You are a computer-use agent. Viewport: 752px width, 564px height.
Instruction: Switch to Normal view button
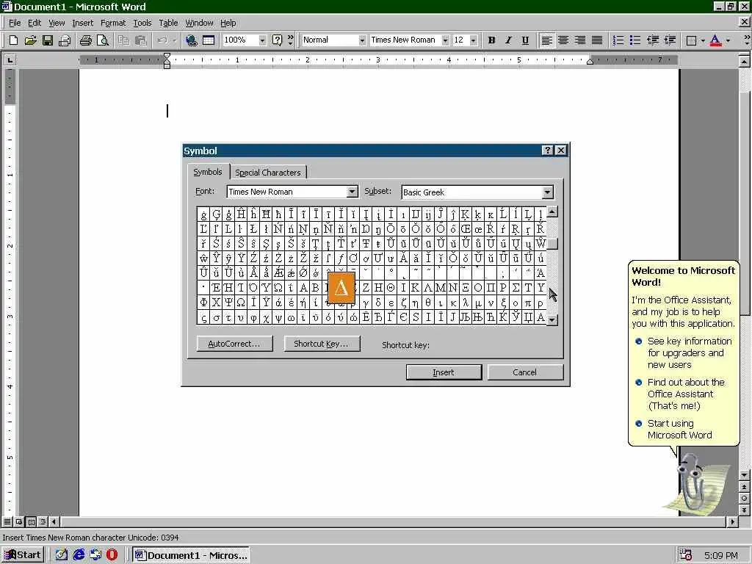coord(7,521)
